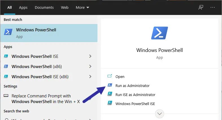
Task: Expand Windows PowerShell (x86) result arrow
Action: tap(90, 66)
